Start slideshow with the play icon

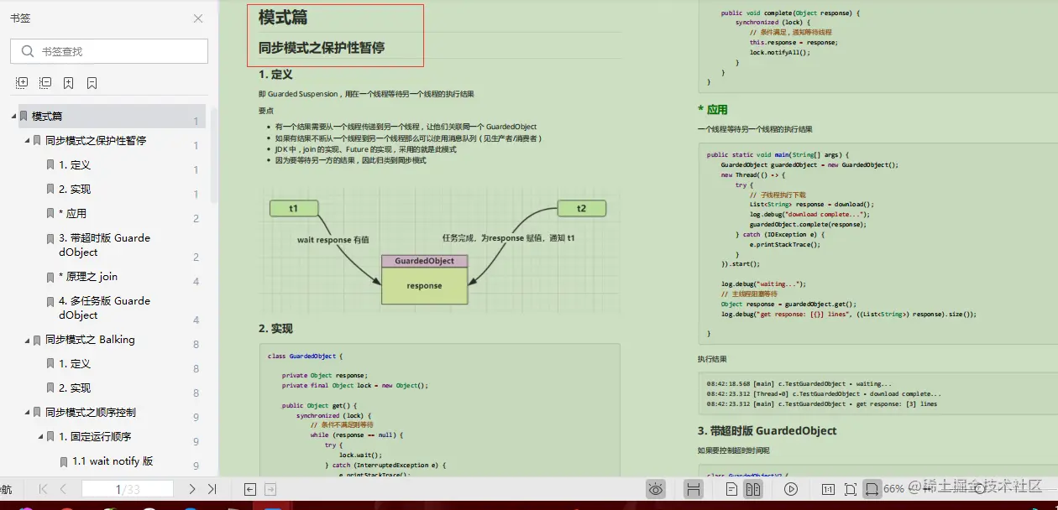pos(791,489)
